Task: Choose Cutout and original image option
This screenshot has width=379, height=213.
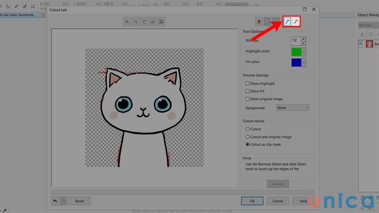Action: click(x=247, y=137)
